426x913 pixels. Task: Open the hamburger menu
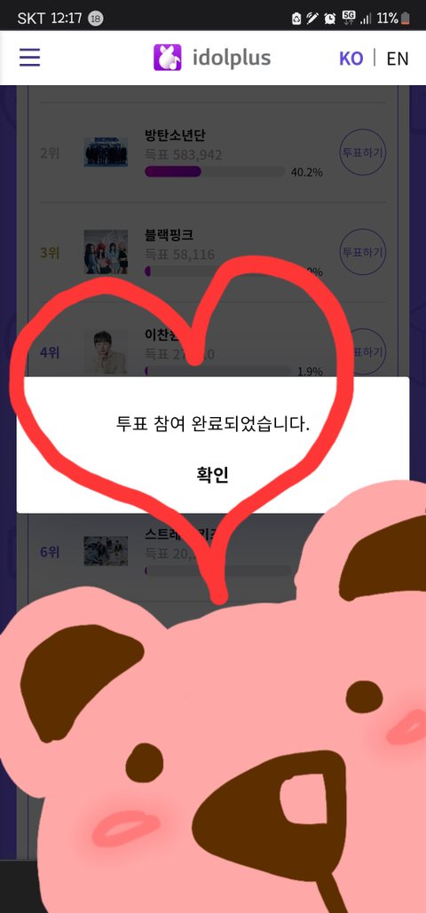[29, 58]
